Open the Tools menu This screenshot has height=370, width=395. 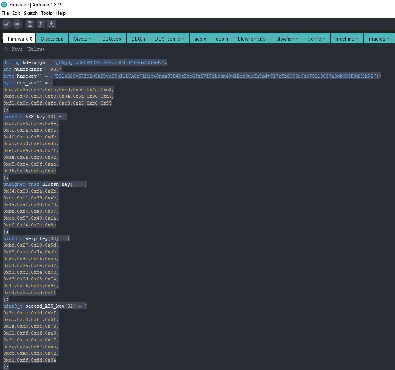(46, 13)
